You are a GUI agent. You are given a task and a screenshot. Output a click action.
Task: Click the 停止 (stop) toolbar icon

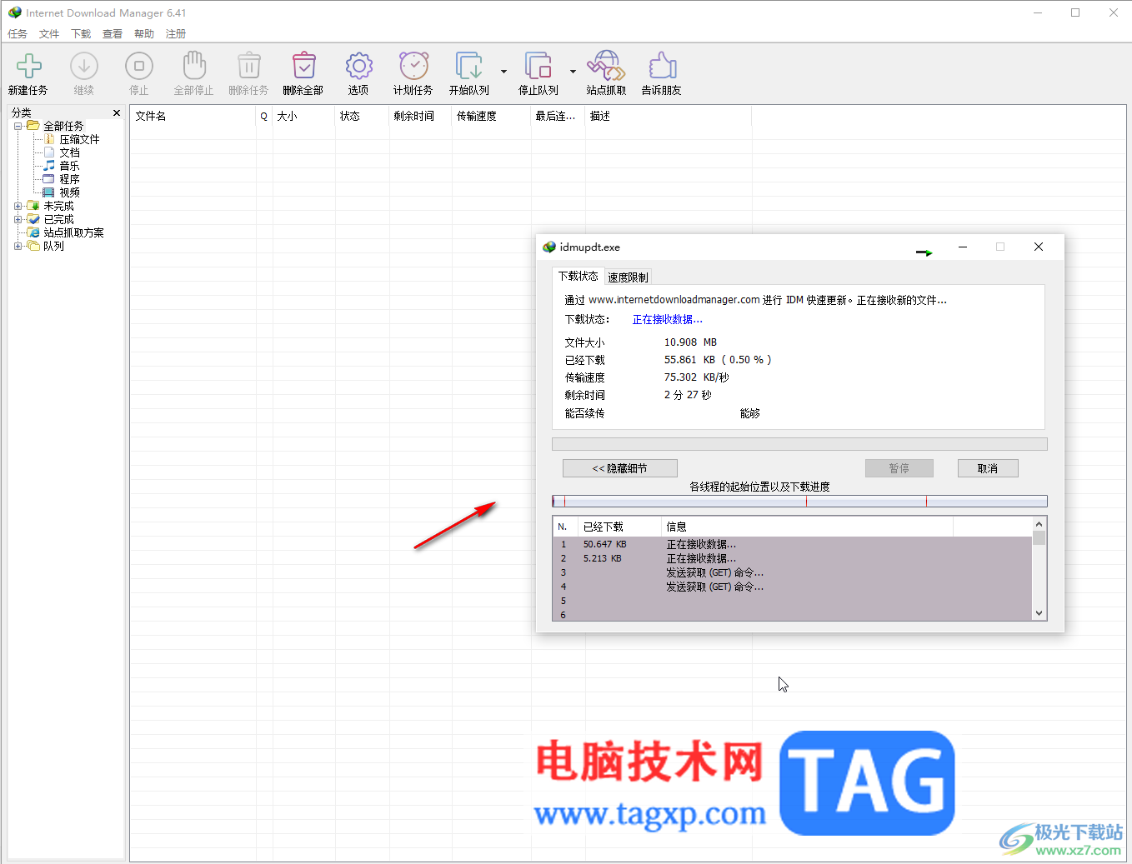[x=138, y=66]
